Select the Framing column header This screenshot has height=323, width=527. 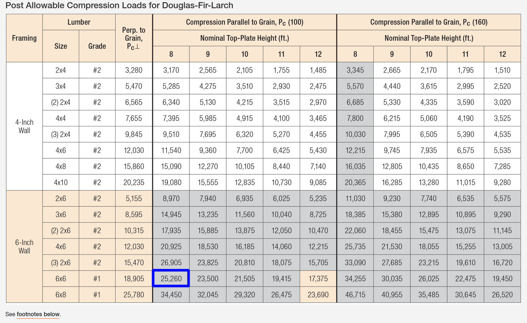pos(24,38)
